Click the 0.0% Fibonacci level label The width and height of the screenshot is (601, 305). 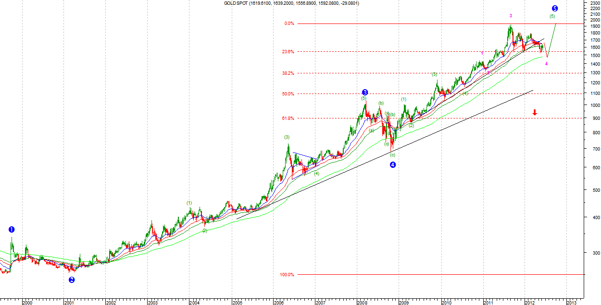point(289,23)
